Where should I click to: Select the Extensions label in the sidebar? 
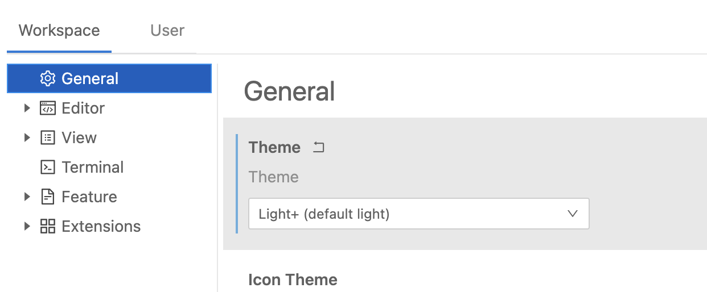(101, 226)
